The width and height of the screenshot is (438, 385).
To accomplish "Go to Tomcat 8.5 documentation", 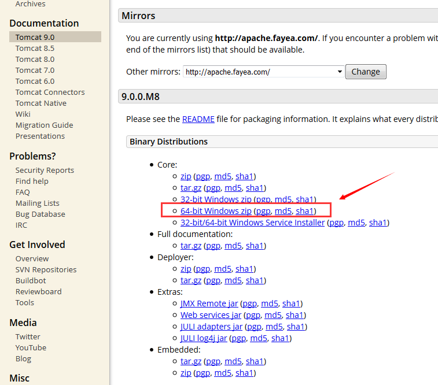I will click(x=35, y=48).
